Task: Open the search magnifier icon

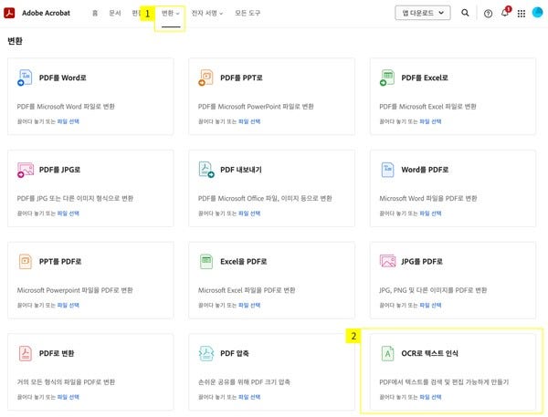Action: point(466,14)
